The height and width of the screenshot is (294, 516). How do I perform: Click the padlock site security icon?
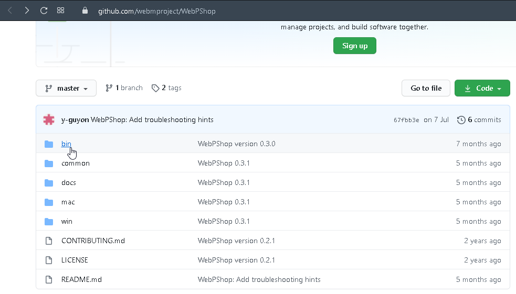point(85,10)
